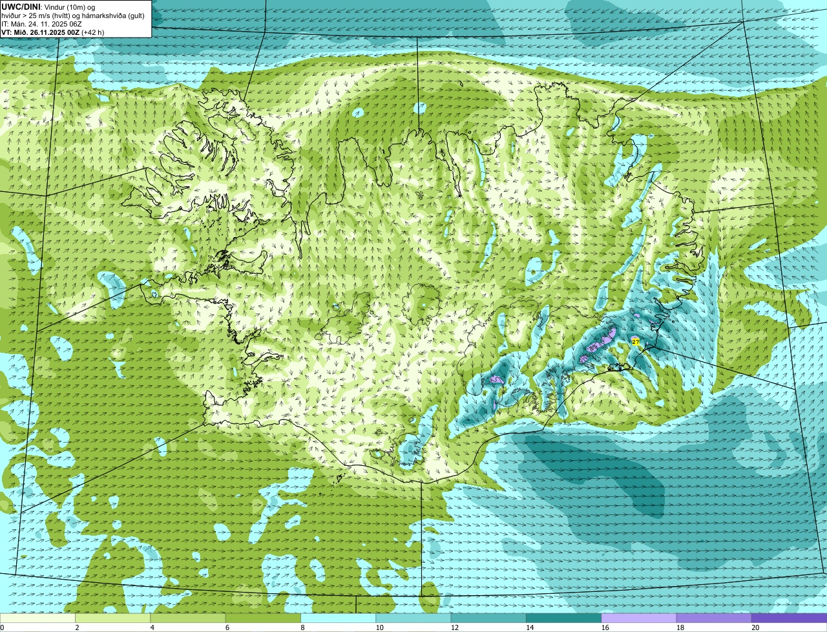
Task: Choose the 16–18 m/s lavender swatch
Action: (639, 618)
